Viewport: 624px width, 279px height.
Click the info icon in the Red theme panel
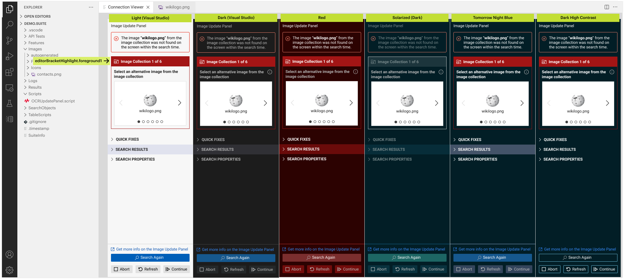pos(356,72)
